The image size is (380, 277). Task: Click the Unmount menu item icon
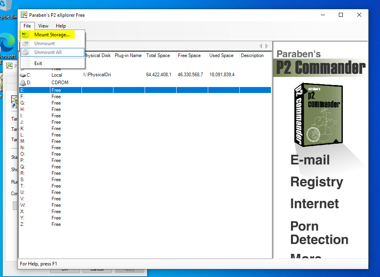point(25,44)
